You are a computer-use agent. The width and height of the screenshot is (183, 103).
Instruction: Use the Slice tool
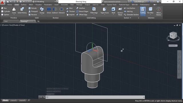(69, 8)
